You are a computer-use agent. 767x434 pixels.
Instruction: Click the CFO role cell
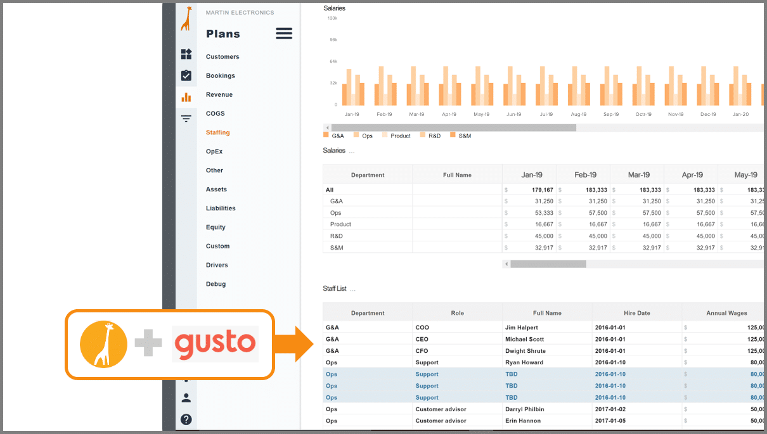pos(457,351)
